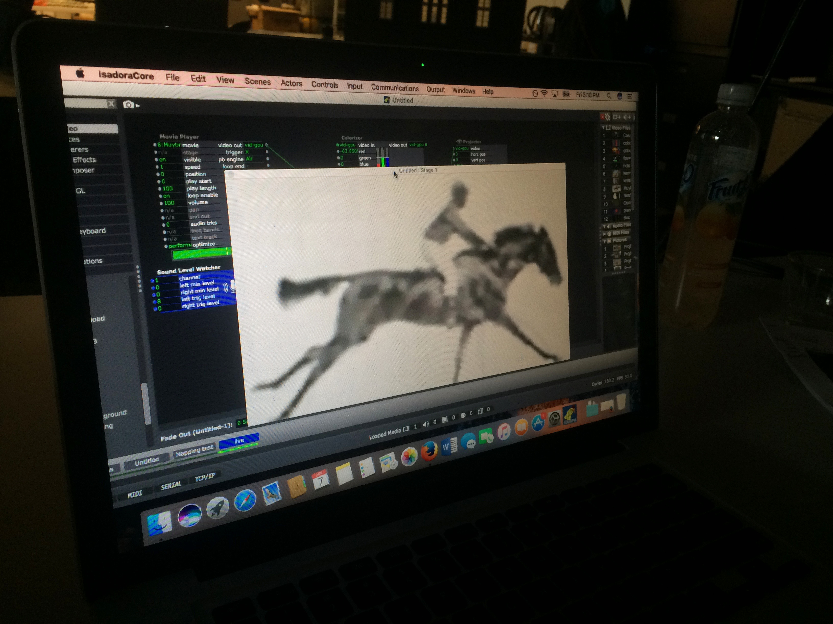Collapse the Video Files group
833x624 pixels.
(x=604, y=128)
